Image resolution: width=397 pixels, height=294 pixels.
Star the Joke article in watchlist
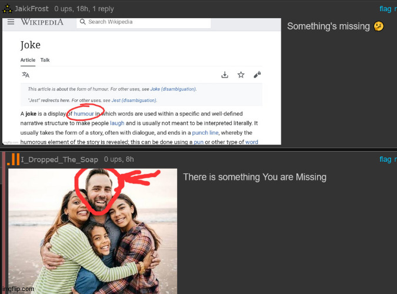[241, 75]
